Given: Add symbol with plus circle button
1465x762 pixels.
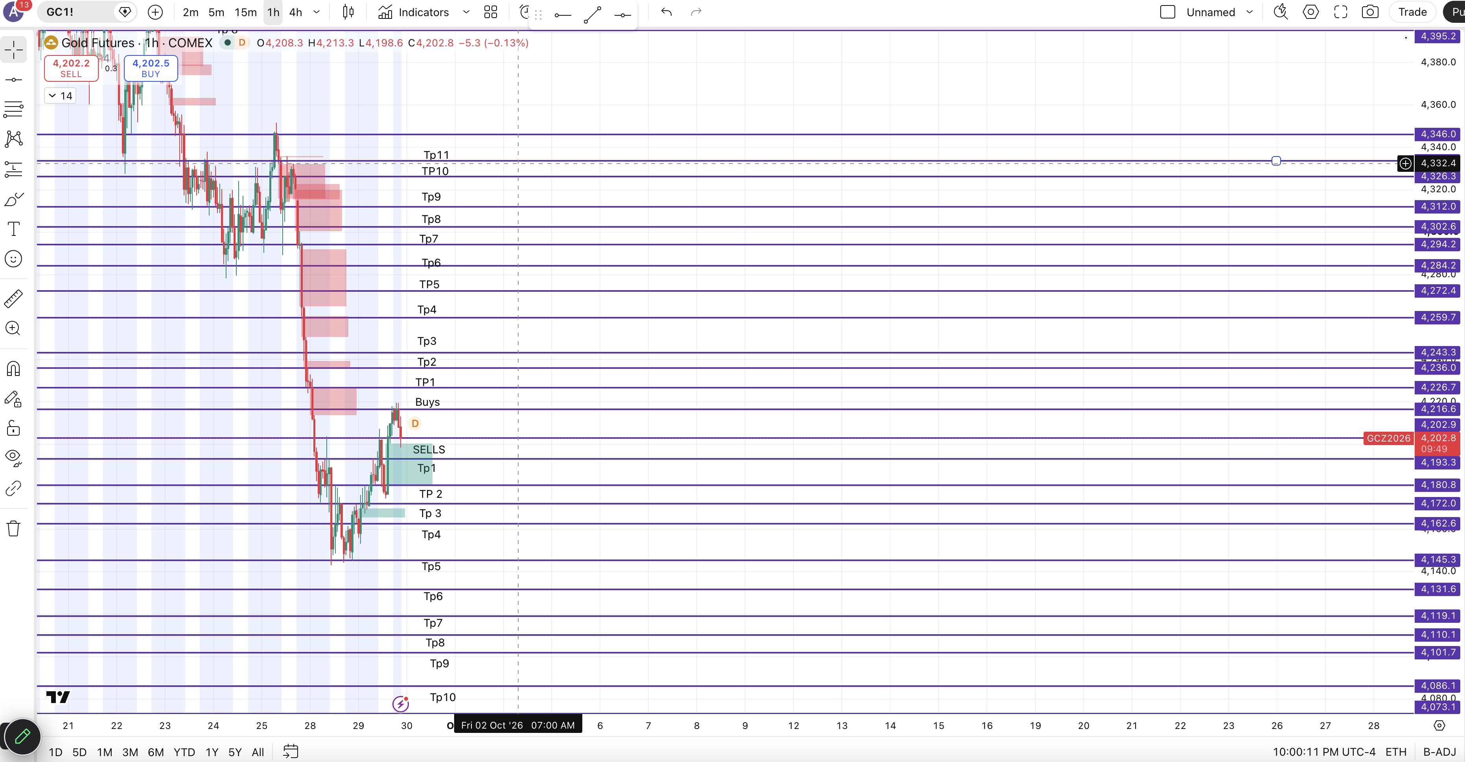Looking at the screenshot, I should tap(155, 12).
